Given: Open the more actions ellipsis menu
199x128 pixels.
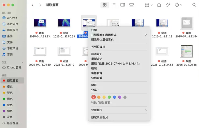Looking at the screenshot, I should point(179,5).
